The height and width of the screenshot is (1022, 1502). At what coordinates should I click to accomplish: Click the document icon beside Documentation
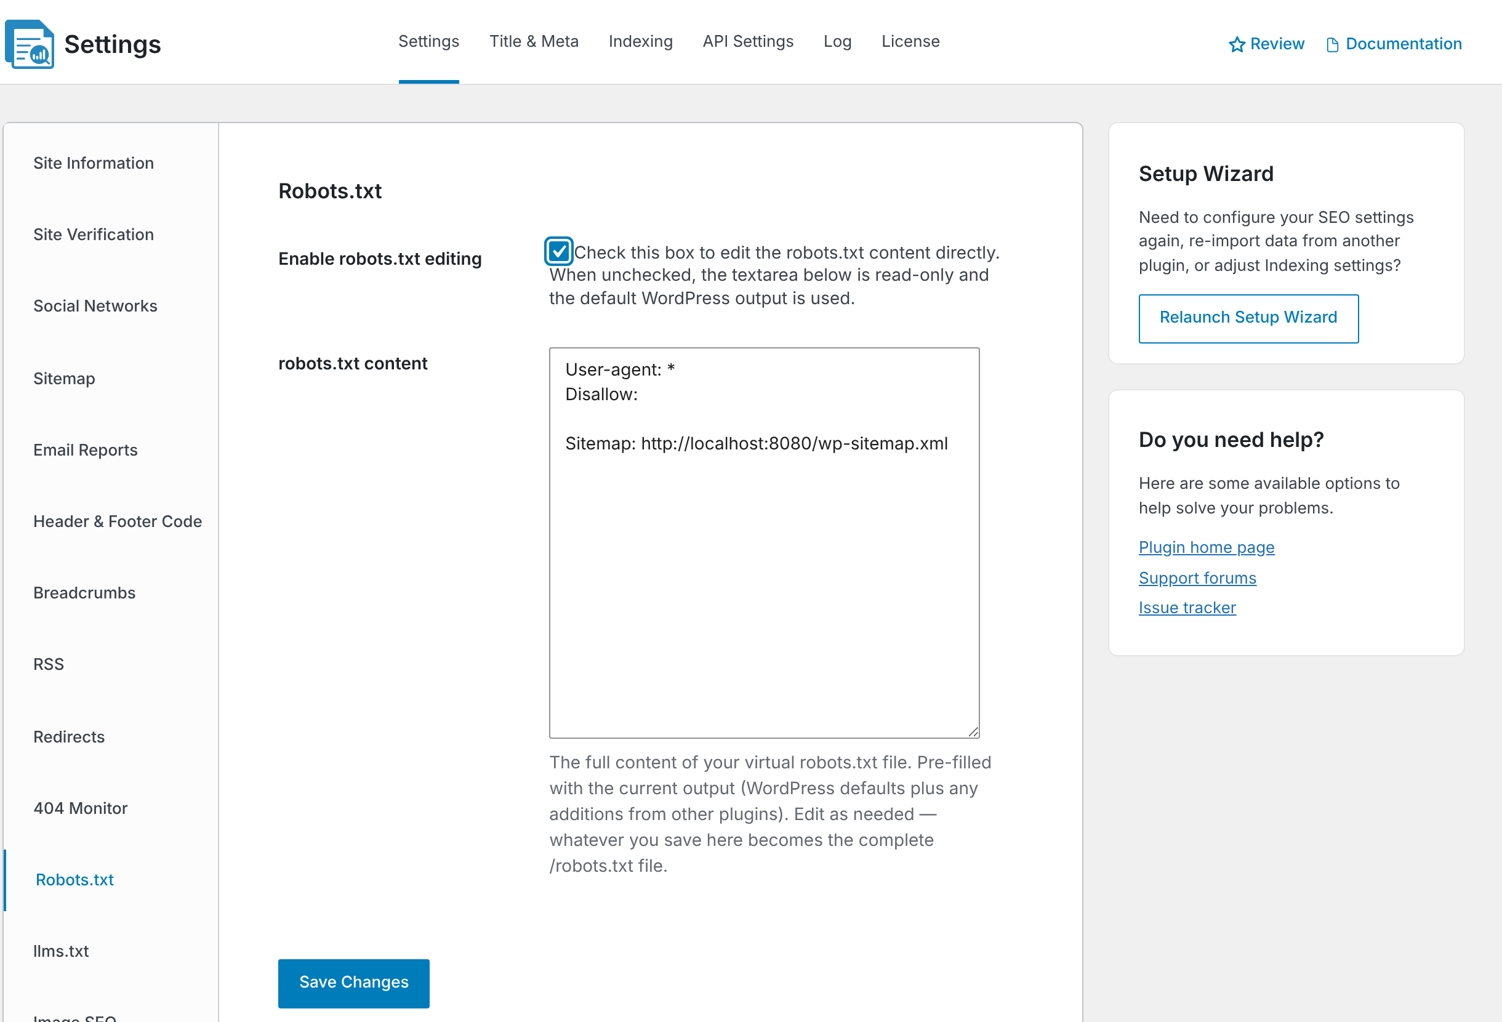1332,44
